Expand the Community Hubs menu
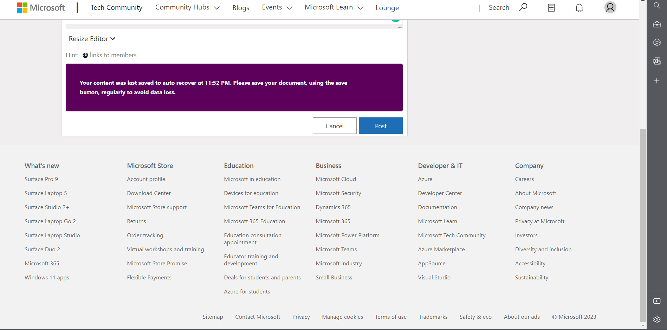 pyautogui.click(x=187, y=7)
